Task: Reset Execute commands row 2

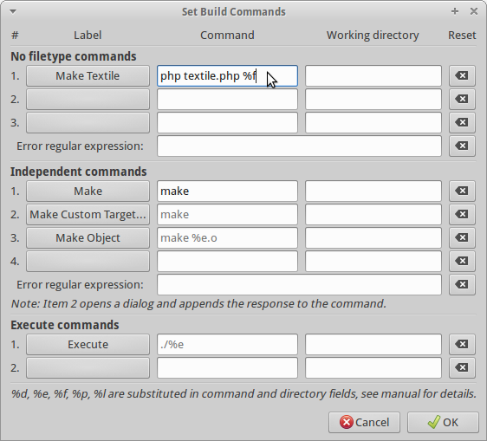Action: coord(462,367)
